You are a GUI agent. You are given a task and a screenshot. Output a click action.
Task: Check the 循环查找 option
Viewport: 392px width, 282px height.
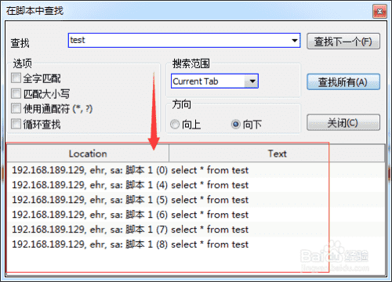(x=16, y=124)
